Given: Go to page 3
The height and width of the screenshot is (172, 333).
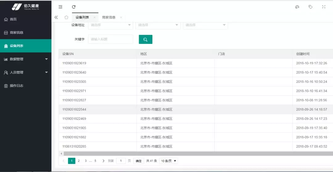Looking at the screenshot, I should click(x=86, y=161).
